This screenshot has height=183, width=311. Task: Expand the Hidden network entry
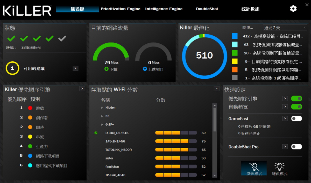pyautogui.click(x=102, y=108)
